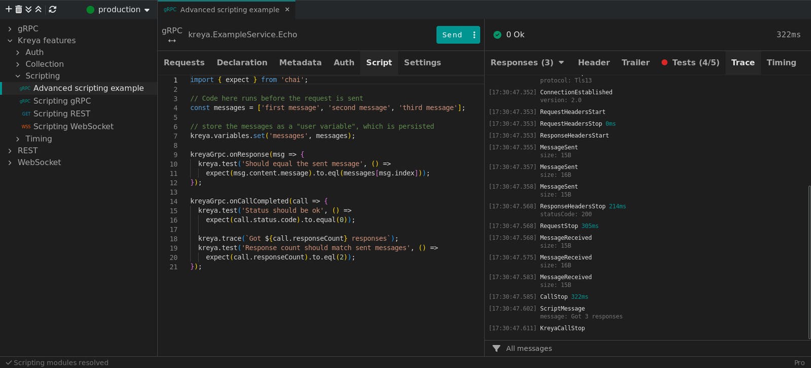
Task: Click the RequestHeadersStart trace entry
Action: coord(572,112)
